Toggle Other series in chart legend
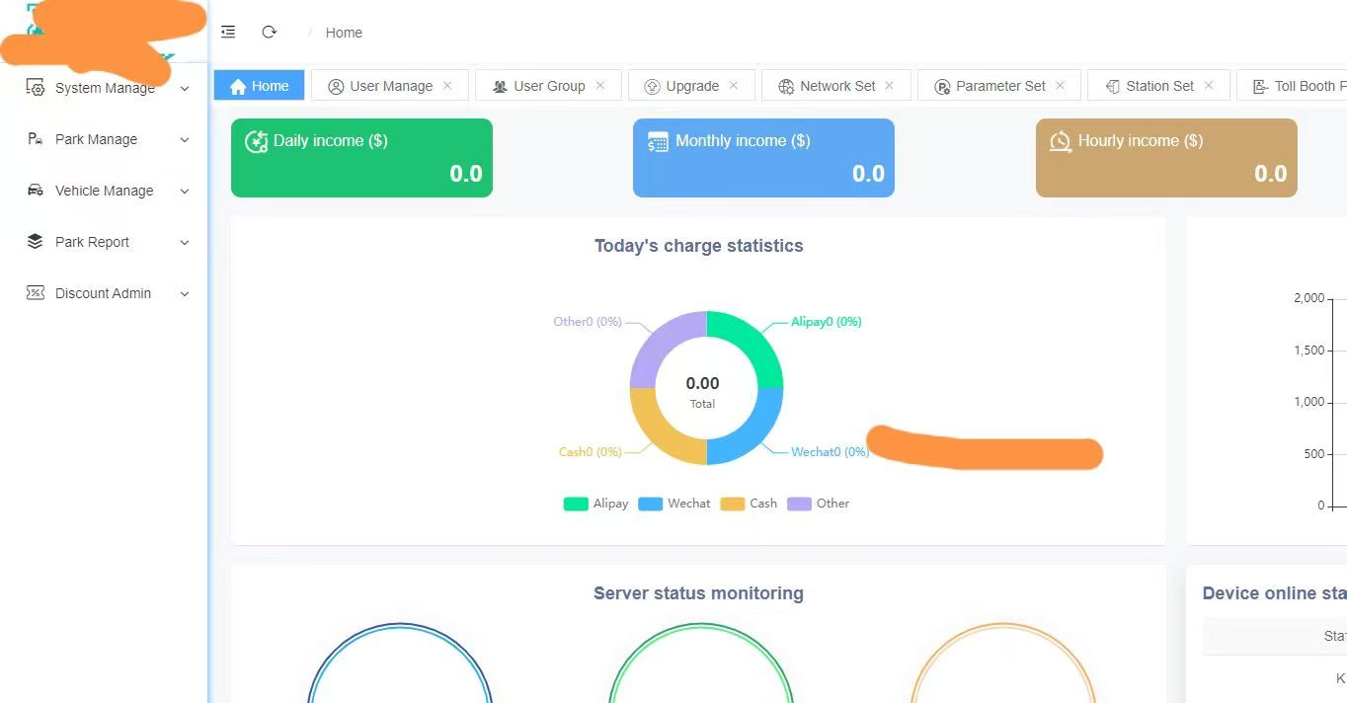The height and width of the screenshot is (703, 1347). (x=819, y=504)
